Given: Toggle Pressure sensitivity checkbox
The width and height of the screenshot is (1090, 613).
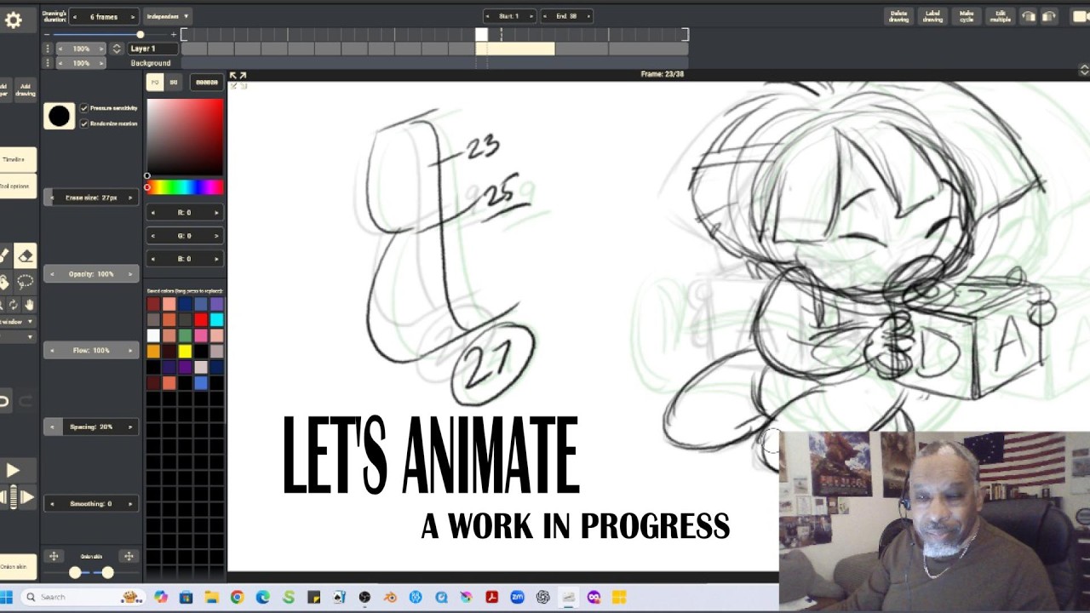Looking at the screenshot, I should 84,108.
